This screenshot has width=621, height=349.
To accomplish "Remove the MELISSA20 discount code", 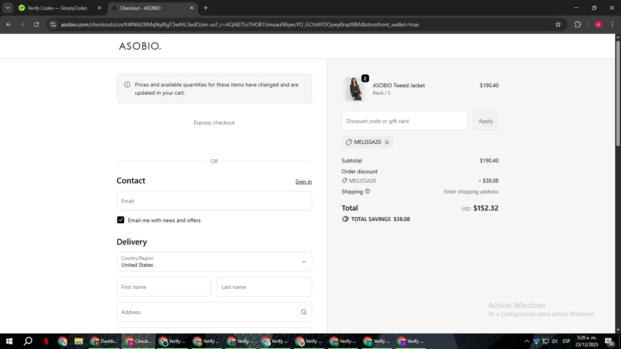I will 387,142.
